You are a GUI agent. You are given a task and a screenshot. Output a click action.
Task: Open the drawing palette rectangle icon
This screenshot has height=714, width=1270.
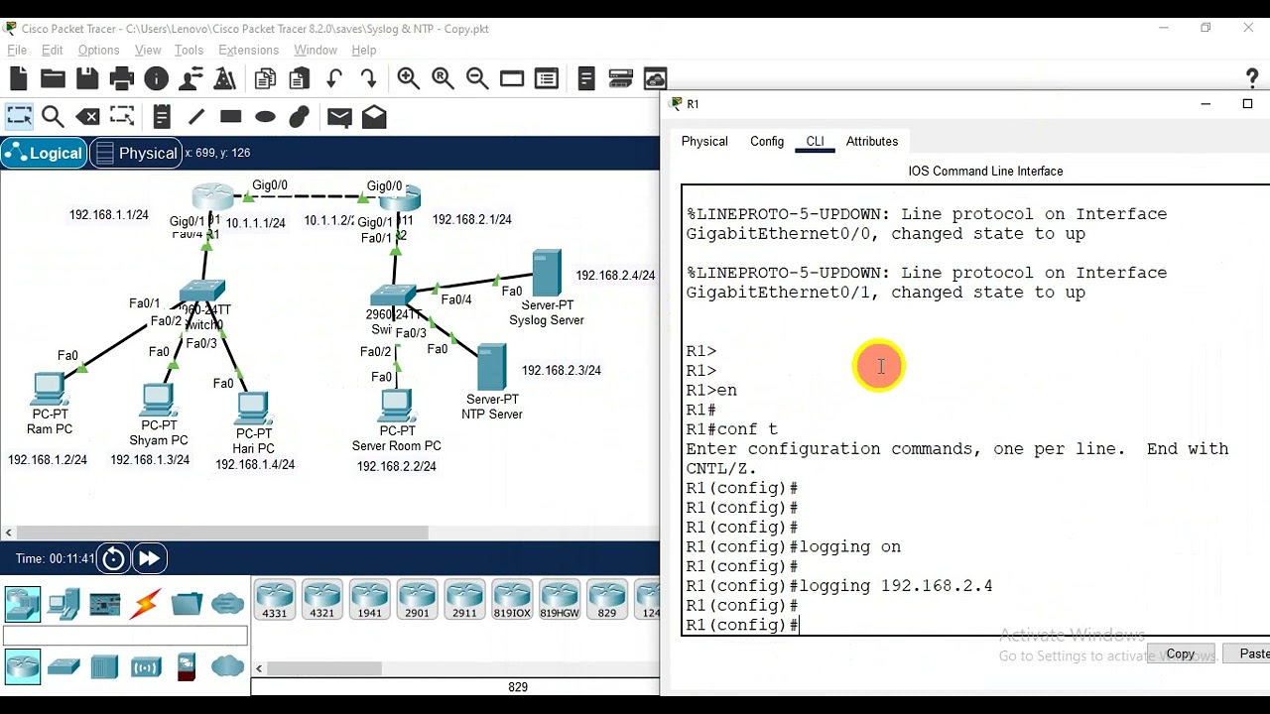click(512, 78)
